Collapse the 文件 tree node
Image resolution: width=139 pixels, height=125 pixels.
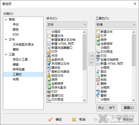point(6,40)
